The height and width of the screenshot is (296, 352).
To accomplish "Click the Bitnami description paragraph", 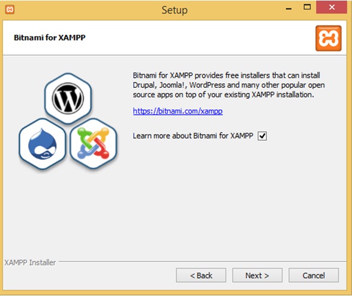I will 229,85.
